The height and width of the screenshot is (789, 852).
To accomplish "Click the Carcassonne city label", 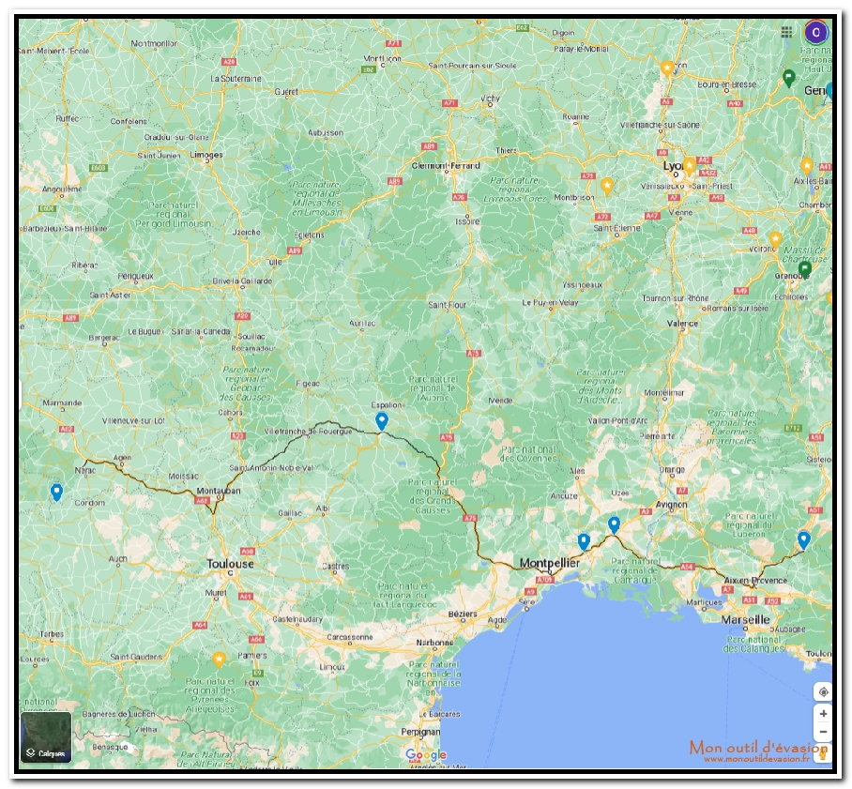I will (x=350, y=637).
